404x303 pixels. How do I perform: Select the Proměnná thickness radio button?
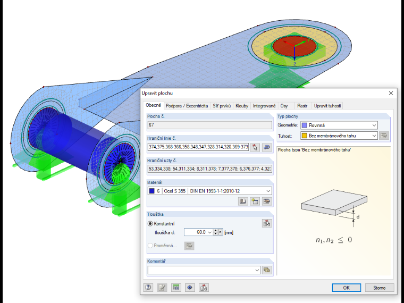tap(150, 246)
